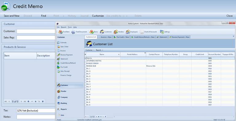The image size is (236, 121).
Task: Switch to Receive Payment :: New tab
Action: point(179,37)
